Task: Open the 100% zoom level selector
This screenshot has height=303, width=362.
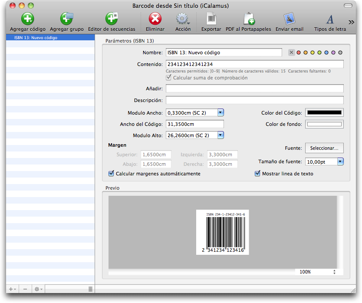Action: (317, 272)
